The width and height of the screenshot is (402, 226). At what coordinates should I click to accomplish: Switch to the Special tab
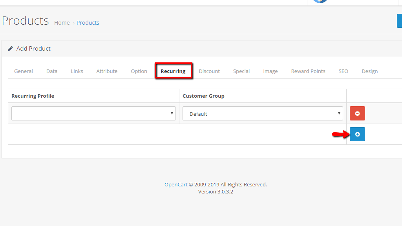tap(241, 71)
